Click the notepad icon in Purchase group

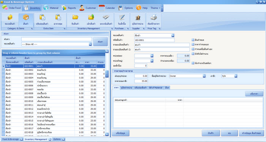pyautogui.click(x=122, y=17)
